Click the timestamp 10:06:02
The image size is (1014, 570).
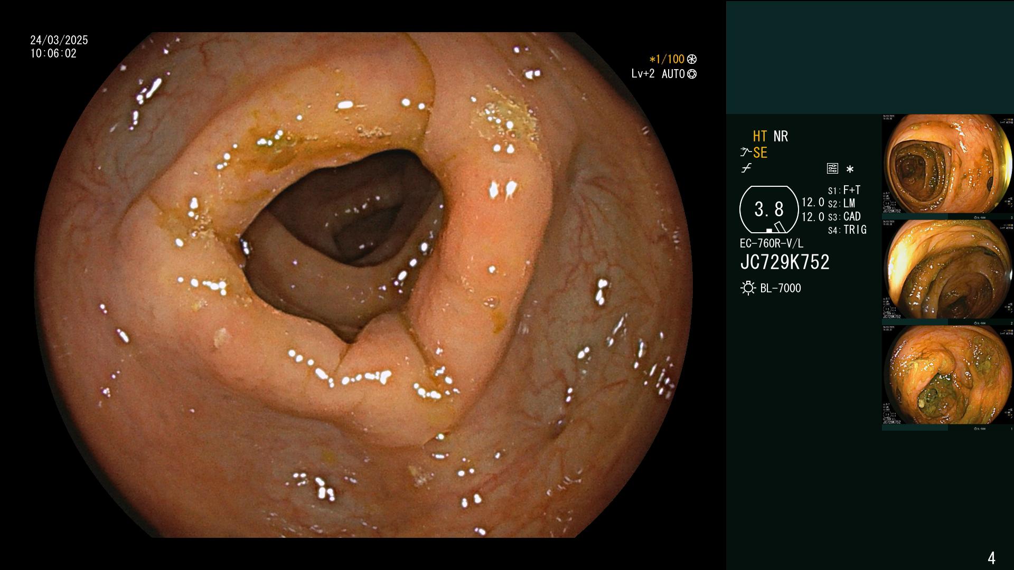pyautogui.click(x=53, y=53)
